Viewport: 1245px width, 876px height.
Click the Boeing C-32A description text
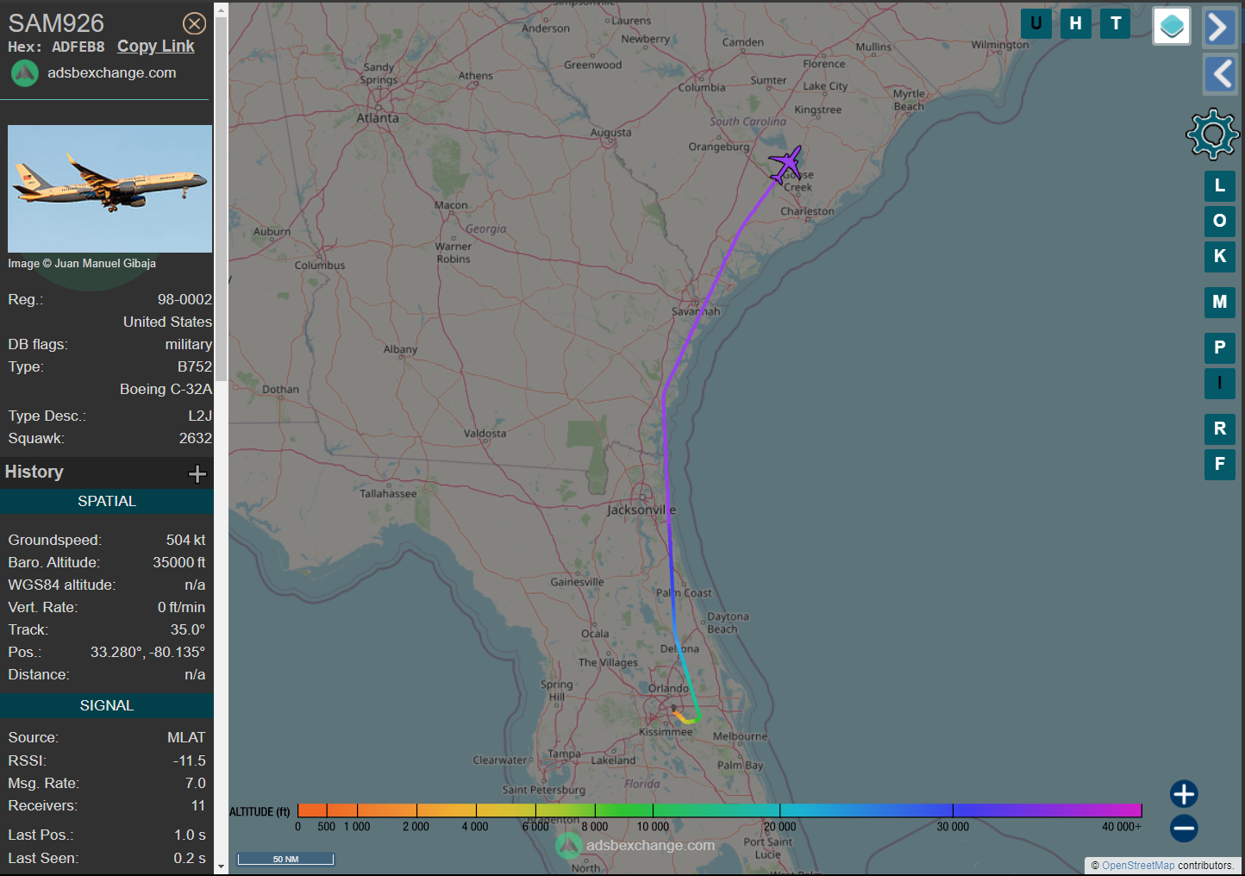tap(166, 389)
